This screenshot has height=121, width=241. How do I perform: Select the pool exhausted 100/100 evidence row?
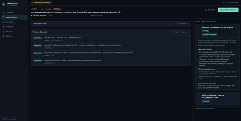(111, 54)
